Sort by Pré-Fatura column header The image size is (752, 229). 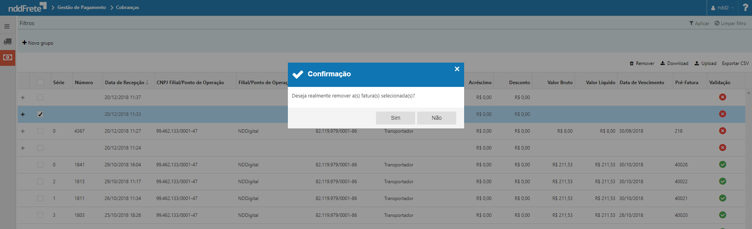click(x=687, y=83)
